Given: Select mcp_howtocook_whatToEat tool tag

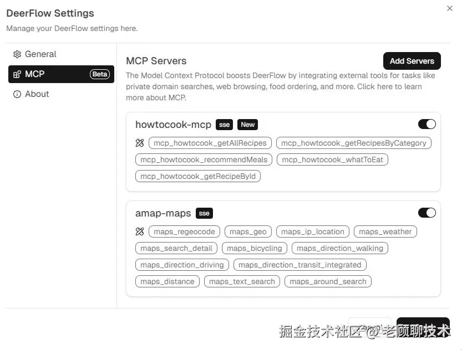Looking at the screenshot, I should 332,159.
